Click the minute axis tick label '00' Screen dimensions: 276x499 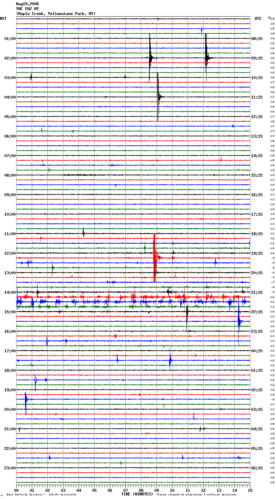tap(17, 490)
